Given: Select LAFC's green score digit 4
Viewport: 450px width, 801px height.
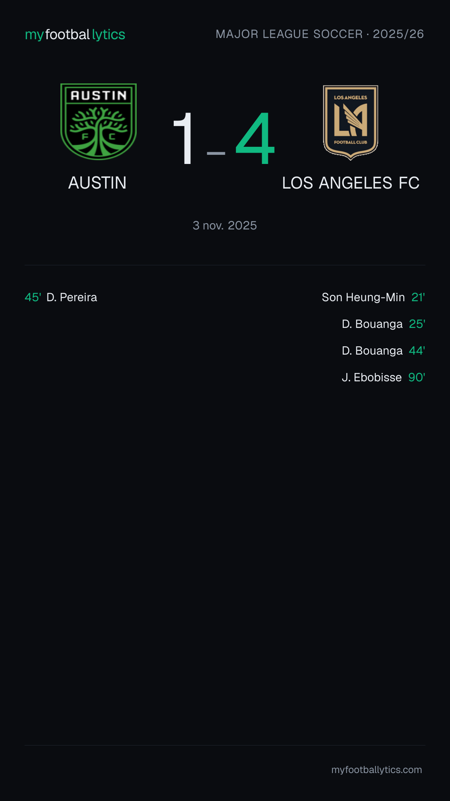Looking at the screenshot, I should [255, 139].
